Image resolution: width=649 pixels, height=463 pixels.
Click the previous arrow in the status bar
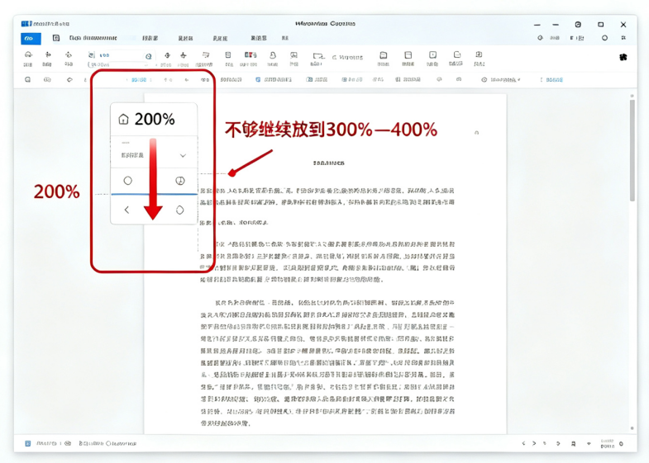coord(523,443)
